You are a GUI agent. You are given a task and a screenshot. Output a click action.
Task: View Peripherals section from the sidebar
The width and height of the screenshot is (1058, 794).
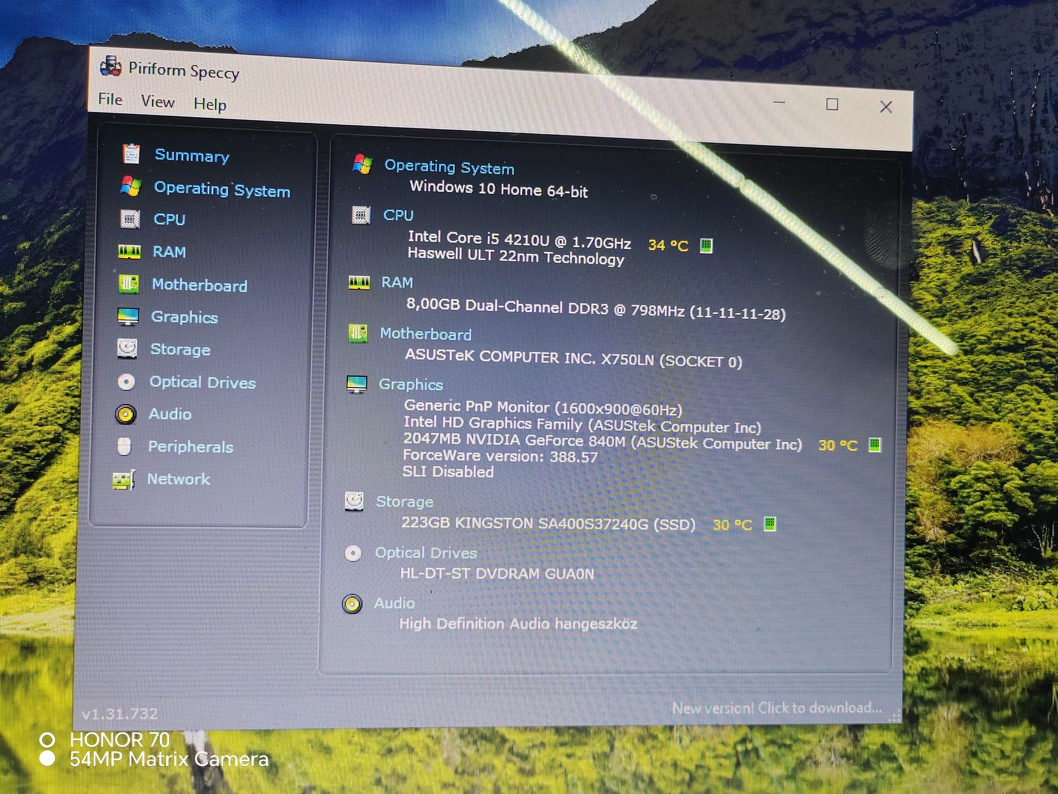(190, 447)
